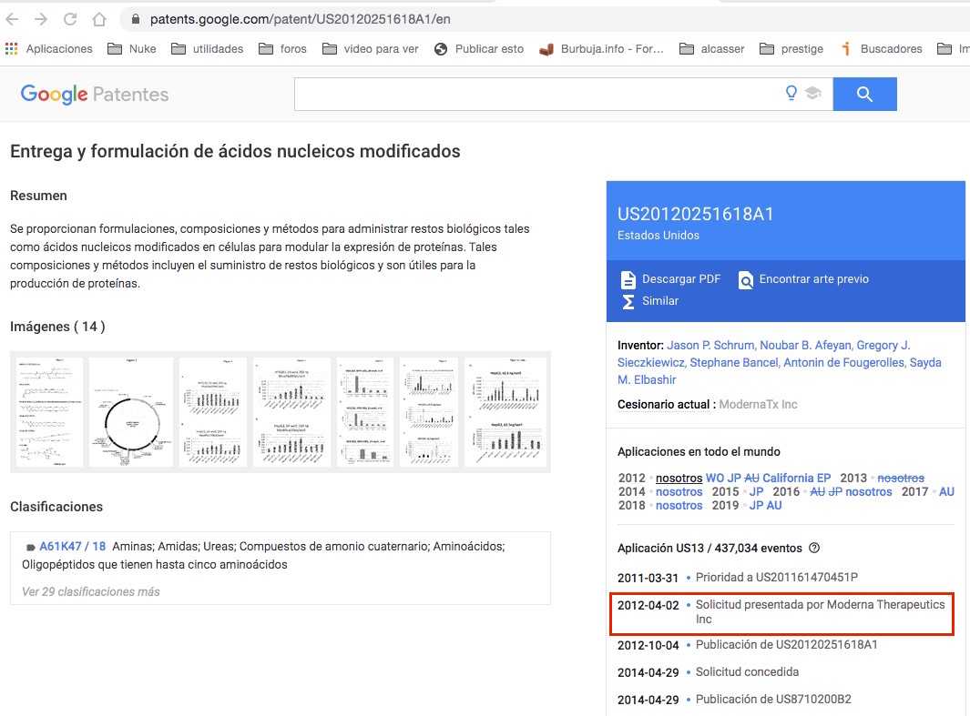Screen dimensions: 970x716
Task: Click help icon beside application events
Action: point(814,548)
